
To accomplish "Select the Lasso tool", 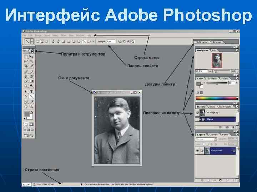I will click(x=26, y=61).
